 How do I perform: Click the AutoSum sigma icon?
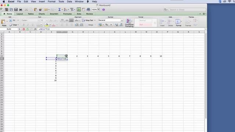(59, 10)
